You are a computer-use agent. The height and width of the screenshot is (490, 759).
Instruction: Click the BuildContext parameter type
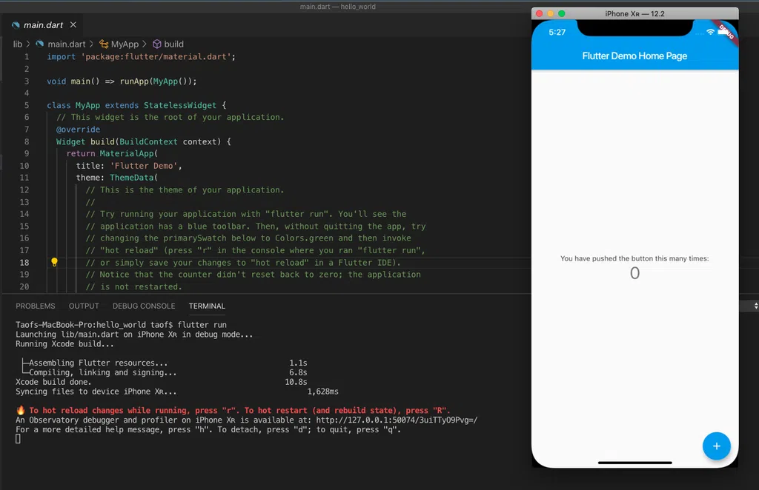tap(148, 141)
